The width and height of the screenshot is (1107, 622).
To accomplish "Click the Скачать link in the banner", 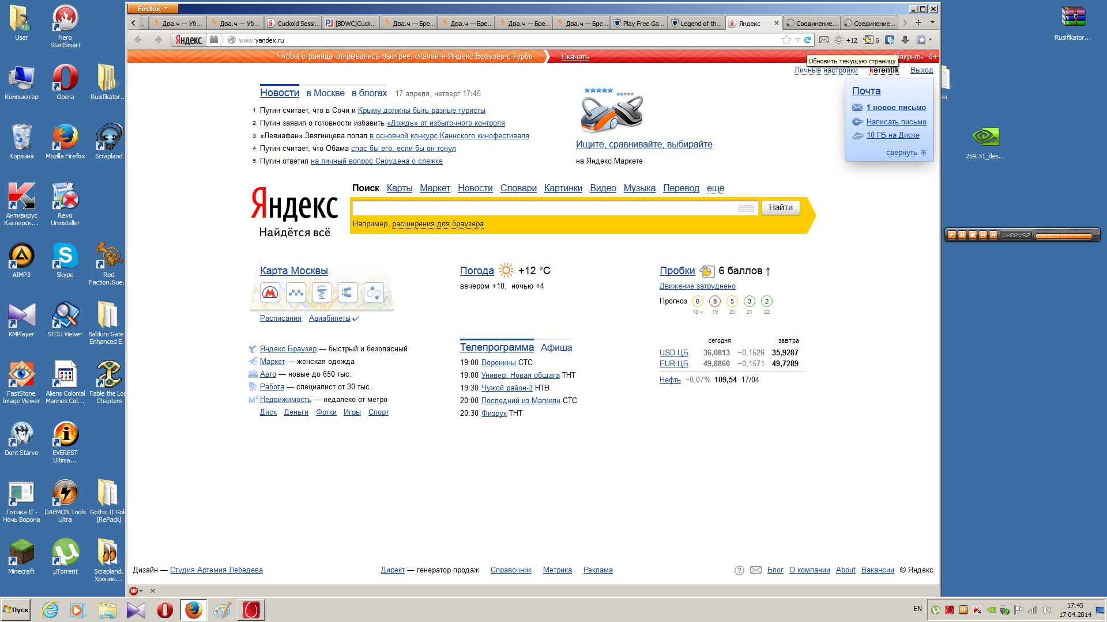I will coord(575,56).
